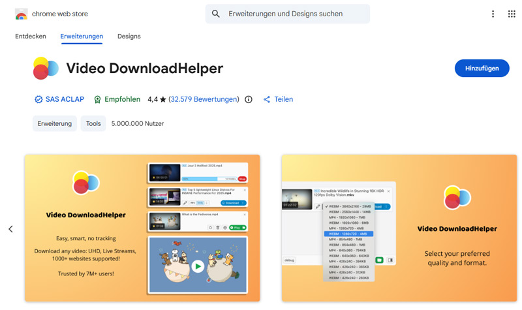Select the Erweiterungen tab

[x=82, y=37]
